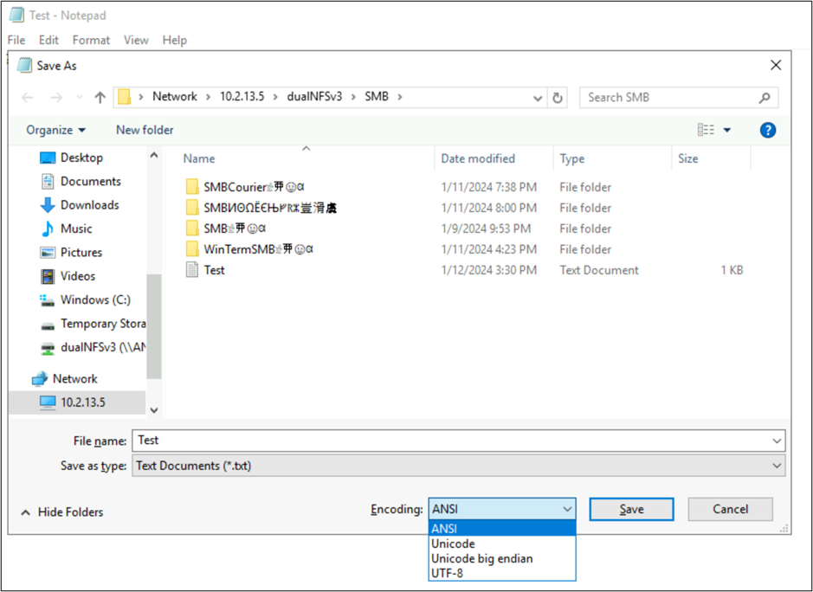Image resolution: width=813 pixels, height=592 pixels.
Task: Click the navigation pane scroll up arrow
Action: coord(154,155)
